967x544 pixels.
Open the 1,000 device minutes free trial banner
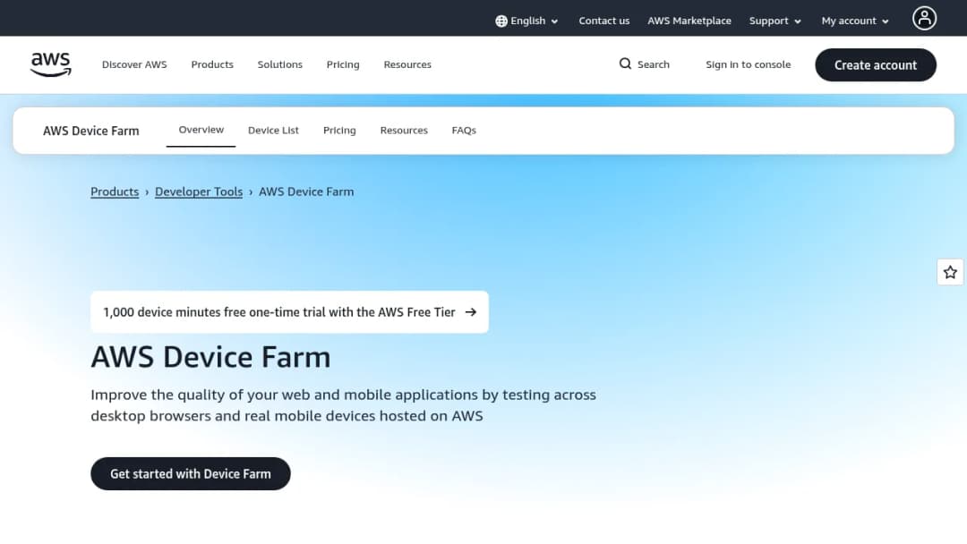pyautogui.click(x=289, y=312)
